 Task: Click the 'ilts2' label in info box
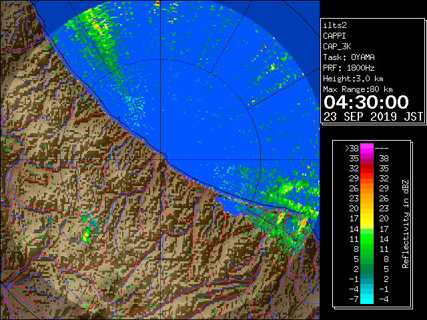(335, 25)
